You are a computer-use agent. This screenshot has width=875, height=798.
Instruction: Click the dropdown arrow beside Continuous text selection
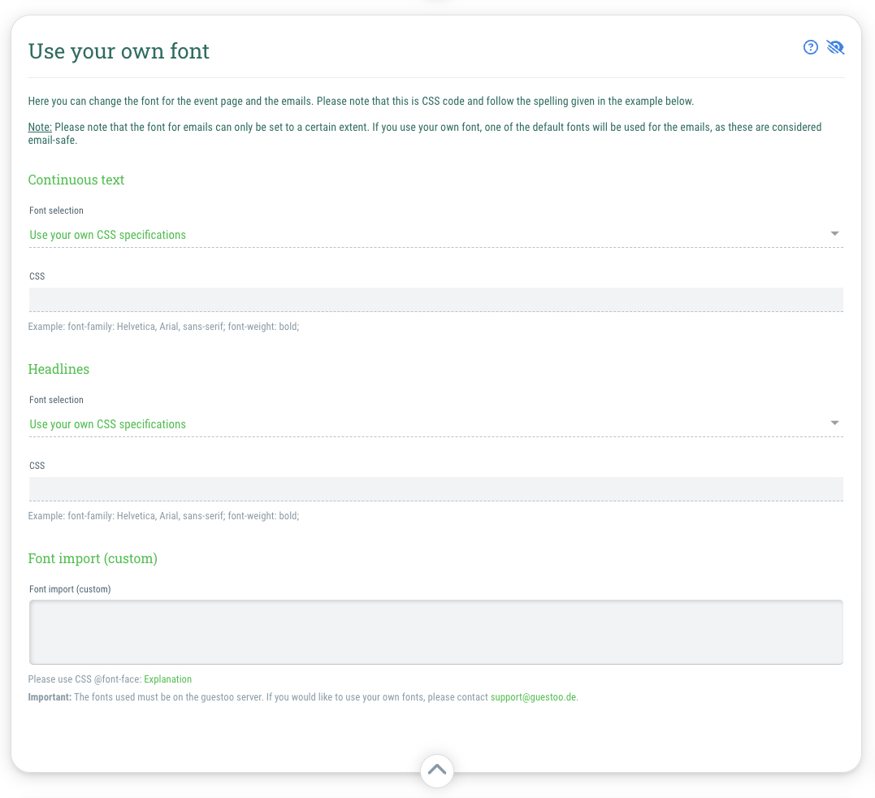coord(835,233)
